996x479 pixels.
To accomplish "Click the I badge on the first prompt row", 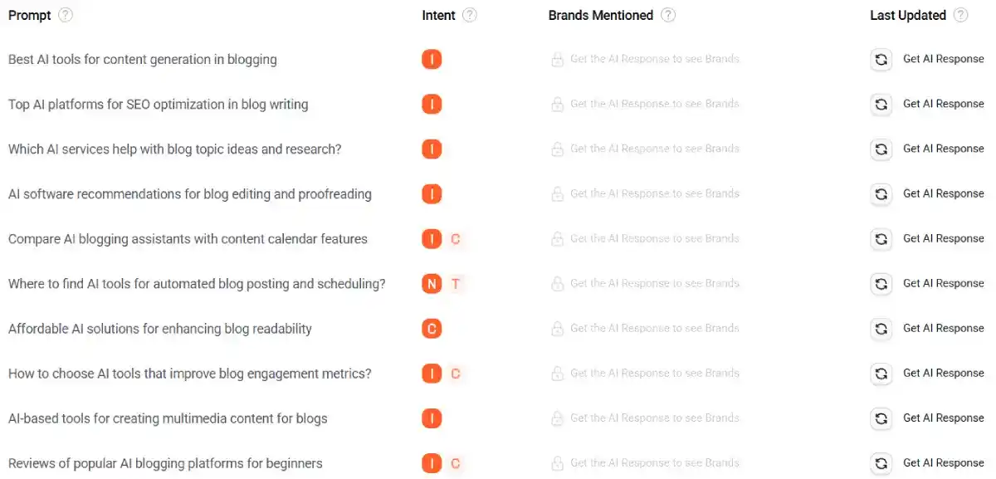I will point(432,59).
